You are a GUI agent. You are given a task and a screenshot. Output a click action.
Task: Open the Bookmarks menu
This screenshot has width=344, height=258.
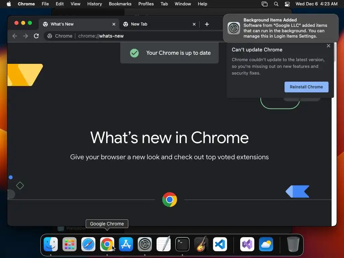[120, 4]
